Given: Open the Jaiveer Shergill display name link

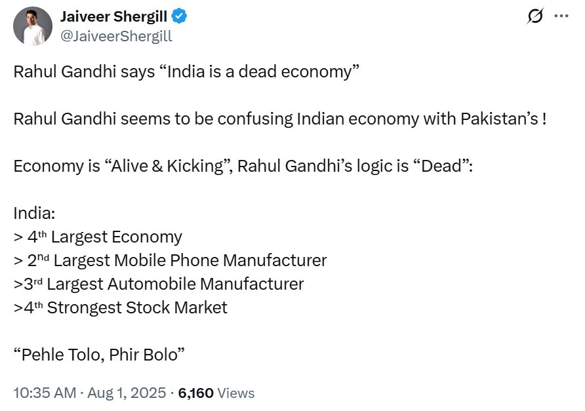Looking at the screenshot, I should 114,17.
